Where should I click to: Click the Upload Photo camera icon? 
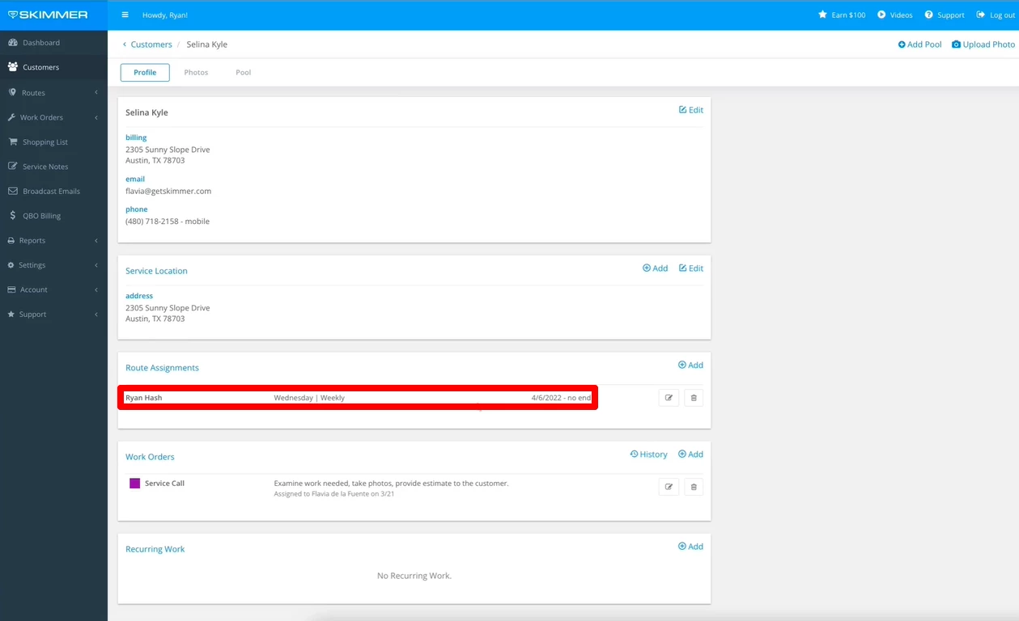pyautogui.click(x=956, y=44)
